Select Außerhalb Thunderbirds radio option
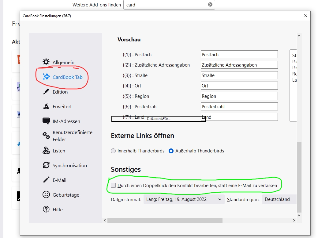Image resolution: width=318 pixels, height=238 pixels. [x=171, y=151]
